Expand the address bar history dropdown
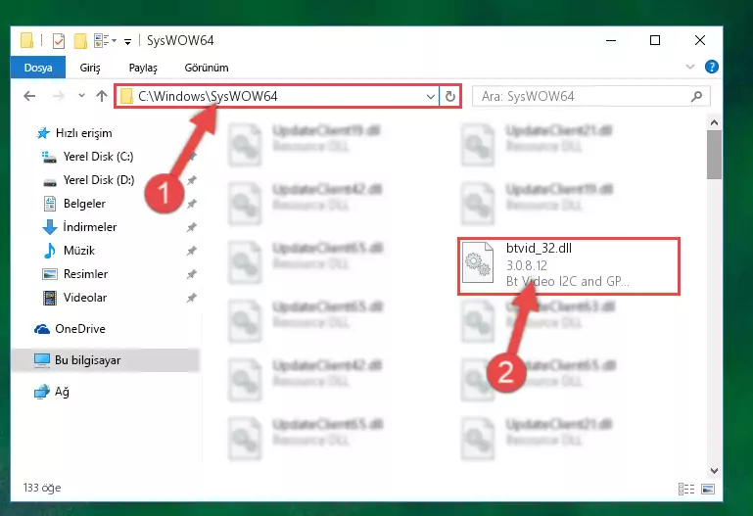Image resolution: width=753 pixels, height=516 pixels. (430, 97)
